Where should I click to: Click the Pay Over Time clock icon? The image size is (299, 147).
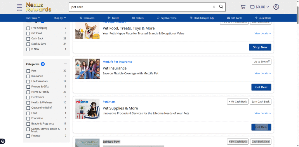pyautogui.click(x=158, y=18)
